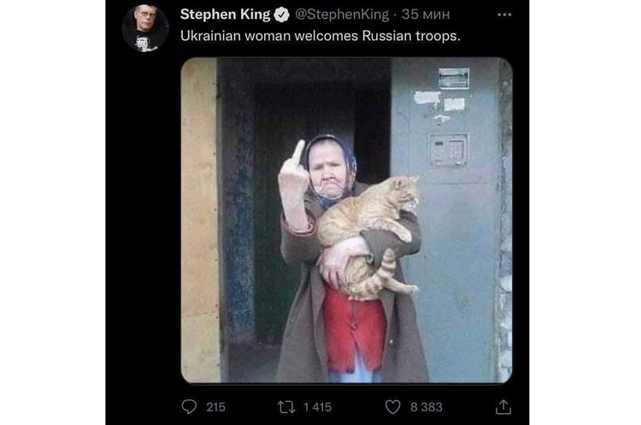Open the profile avatar picture
The width and height of the screenshot is (641, 425).
[145, 28]
